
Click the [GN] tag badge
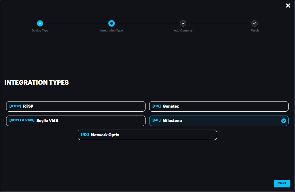point(157,106)
